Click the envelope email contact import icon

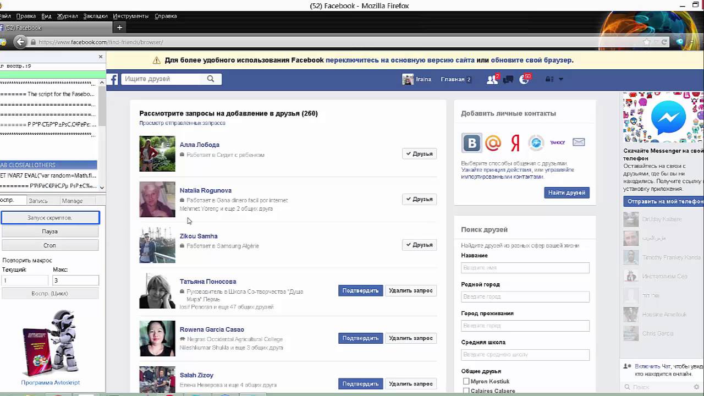pos(579,142)
